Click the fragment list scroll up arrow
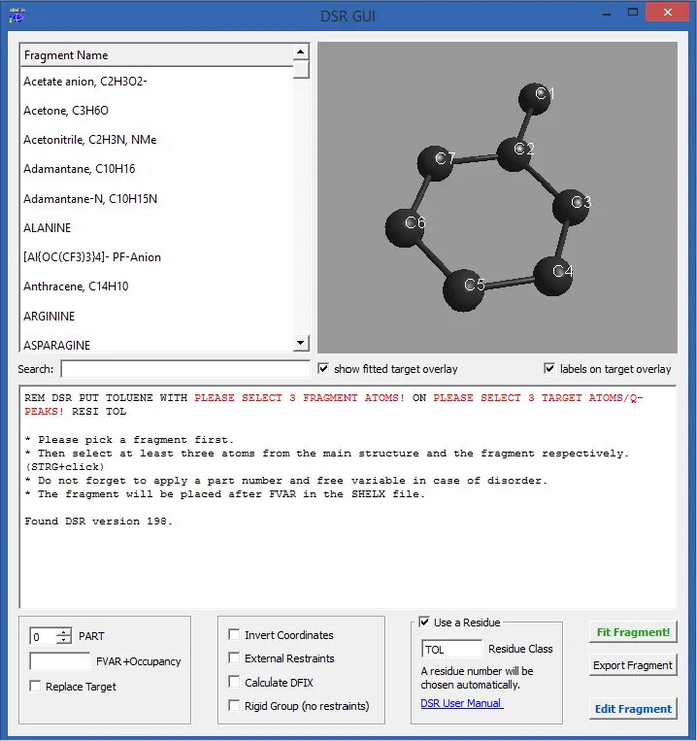The width and height of the screenshot is (697, 741). coord(301,51)
